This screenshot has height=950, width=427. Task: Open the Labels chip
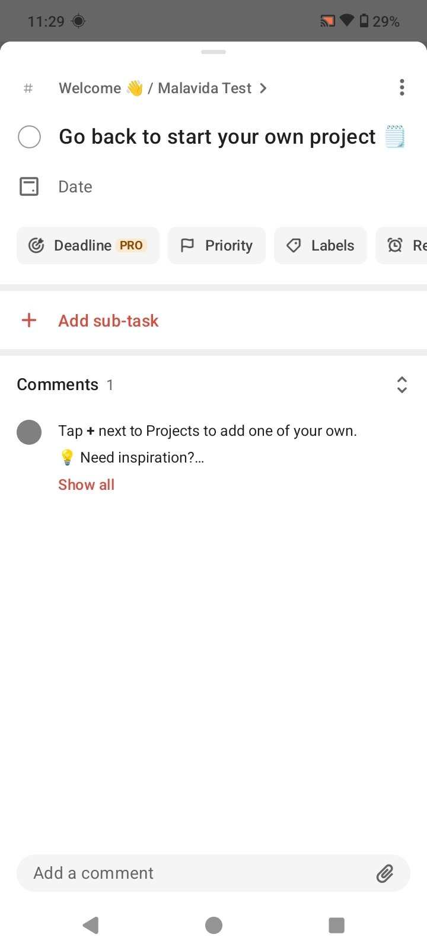pyautogui.click(x=320, y=245)
